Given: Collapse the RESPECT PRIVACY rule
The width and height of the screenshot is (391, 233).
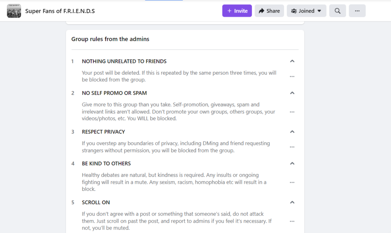Looking at the screenshot, I should pyautogui.click(x=292, y=132).
